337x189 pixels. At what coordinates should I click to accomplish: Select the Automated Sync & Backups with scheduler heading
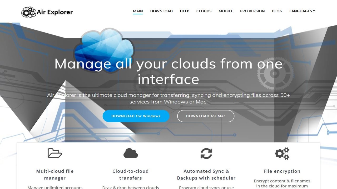[206, 175]
